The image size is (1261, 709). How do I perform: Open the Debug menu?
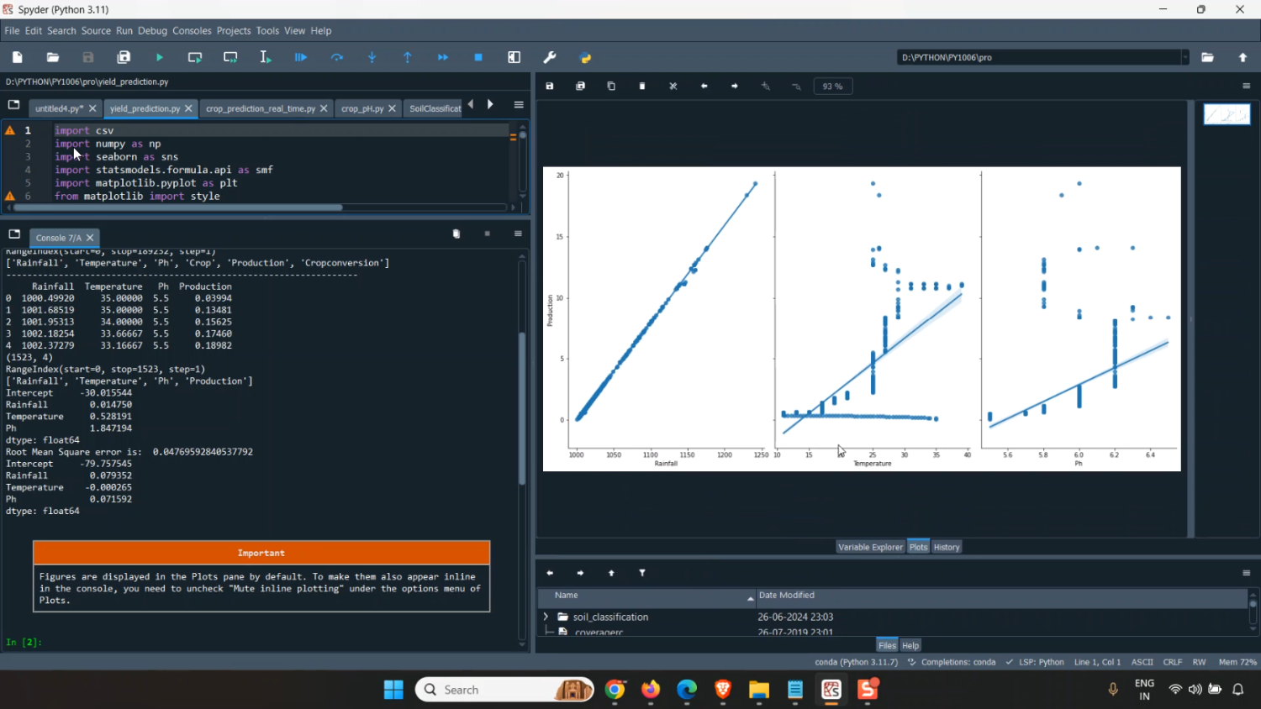152,30
